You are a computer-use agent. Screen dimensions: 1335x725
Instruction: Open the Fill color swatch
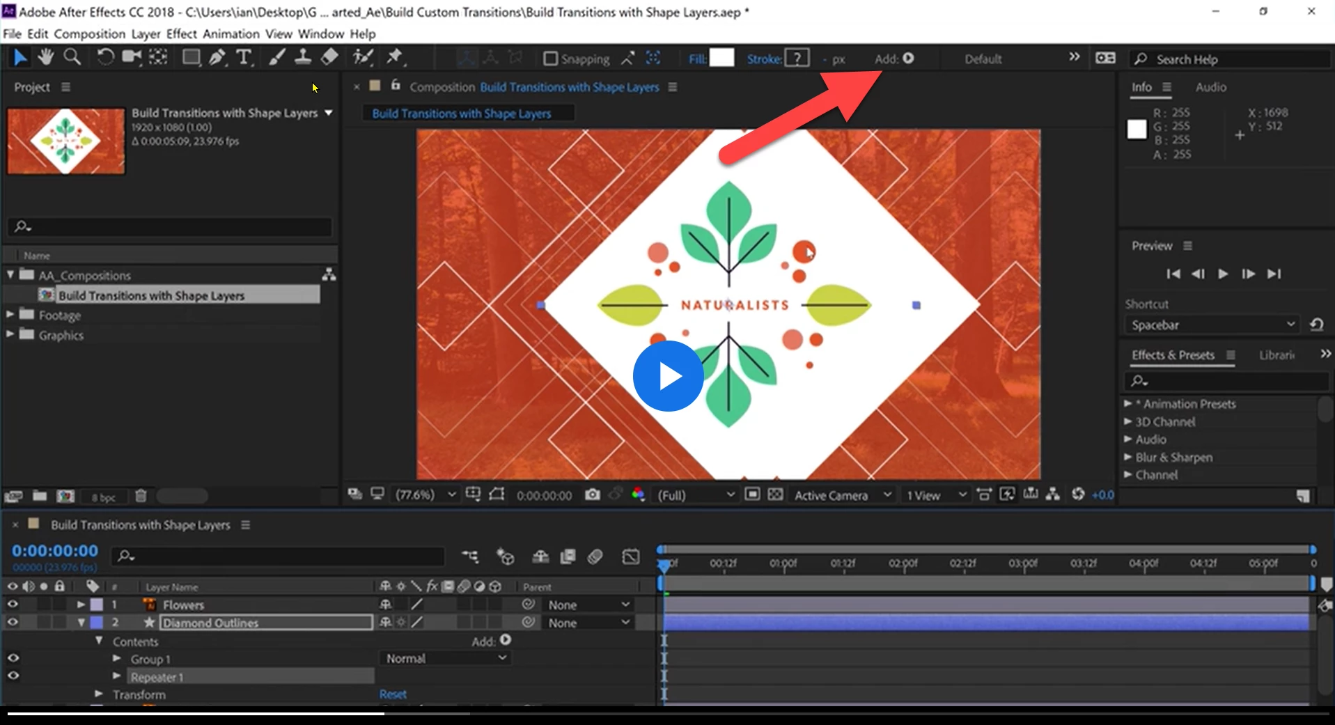[x=721, y=58]
